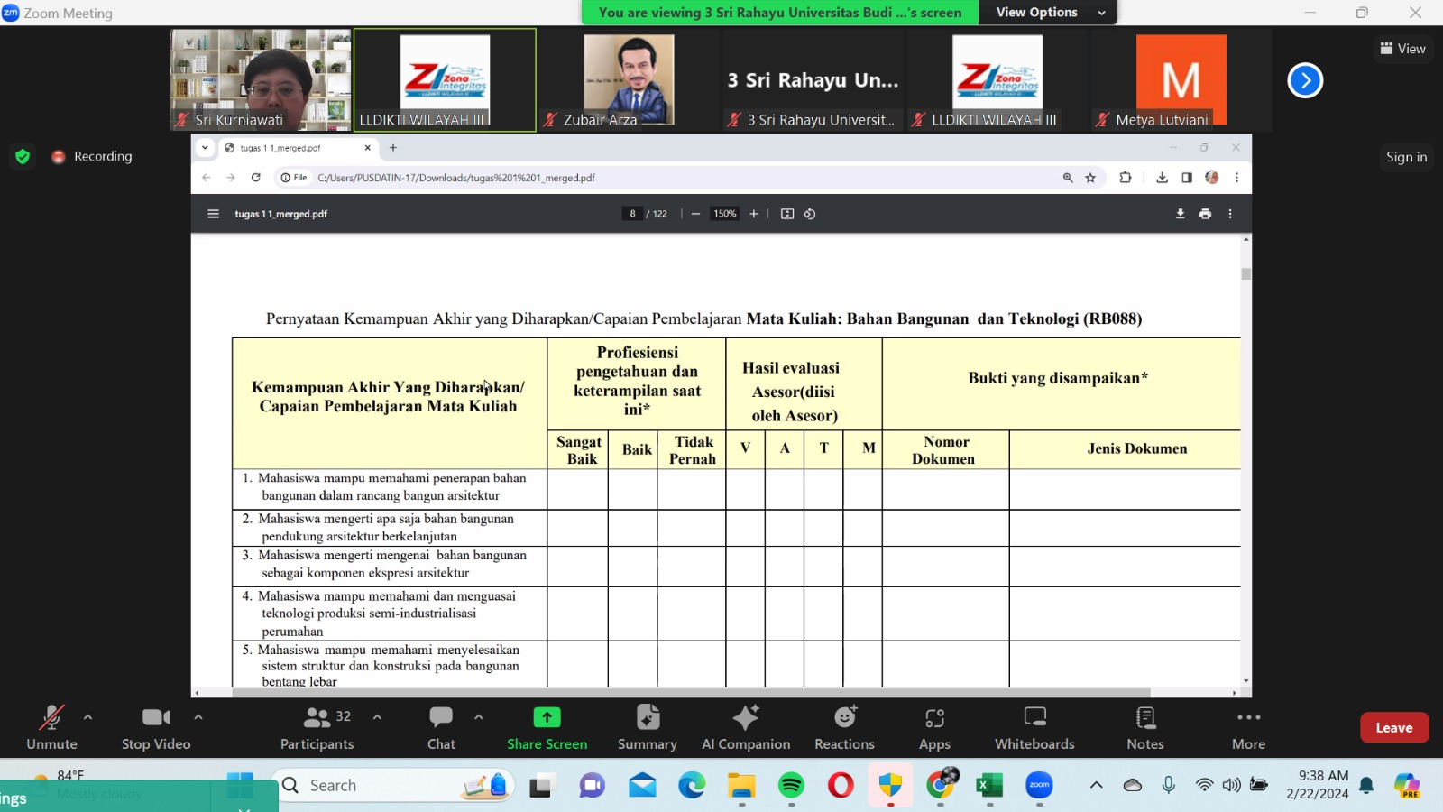Open the shared Chrome tab search dropdown
Image resolution: width=1443 pixels, height=812 pixels.
205,148
